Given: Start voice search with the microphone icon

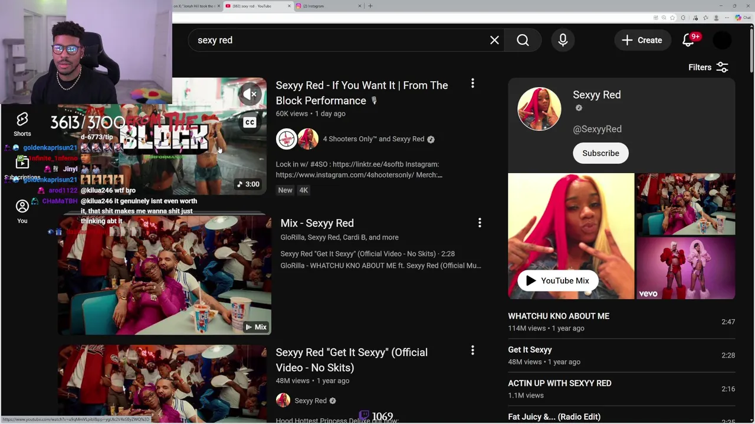Looking at the screenshot, I should point(563,40).
